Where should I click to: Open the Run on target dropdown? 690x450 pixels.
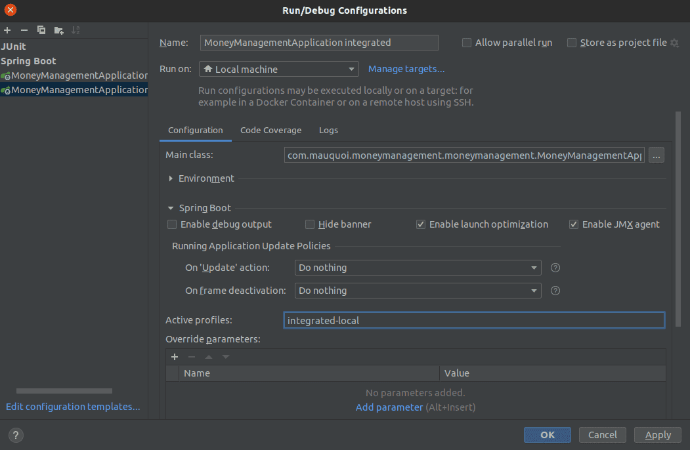(279, 69)
